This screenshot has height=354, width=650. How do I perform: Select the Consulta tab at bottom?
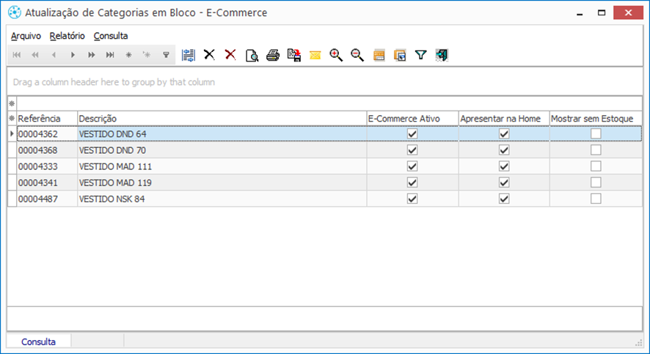click(39, 342)
